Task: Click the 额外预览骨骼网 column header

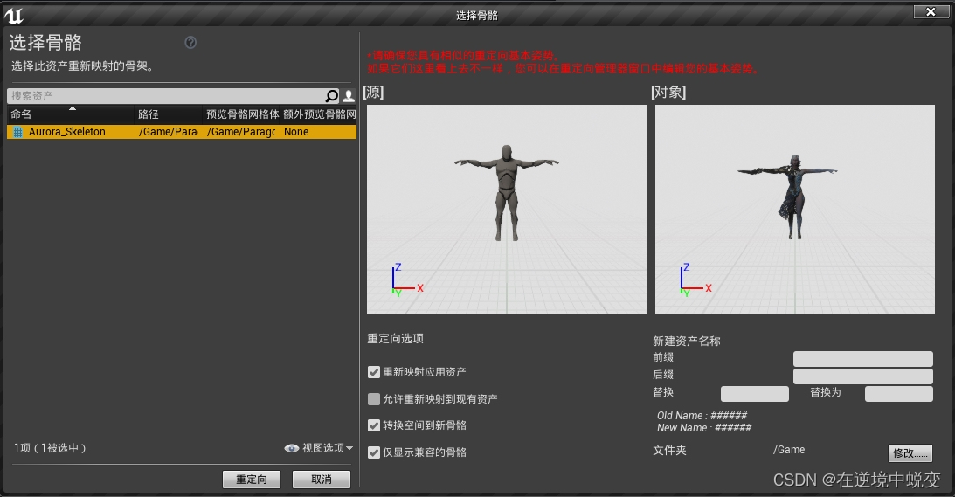Action: 319,114
